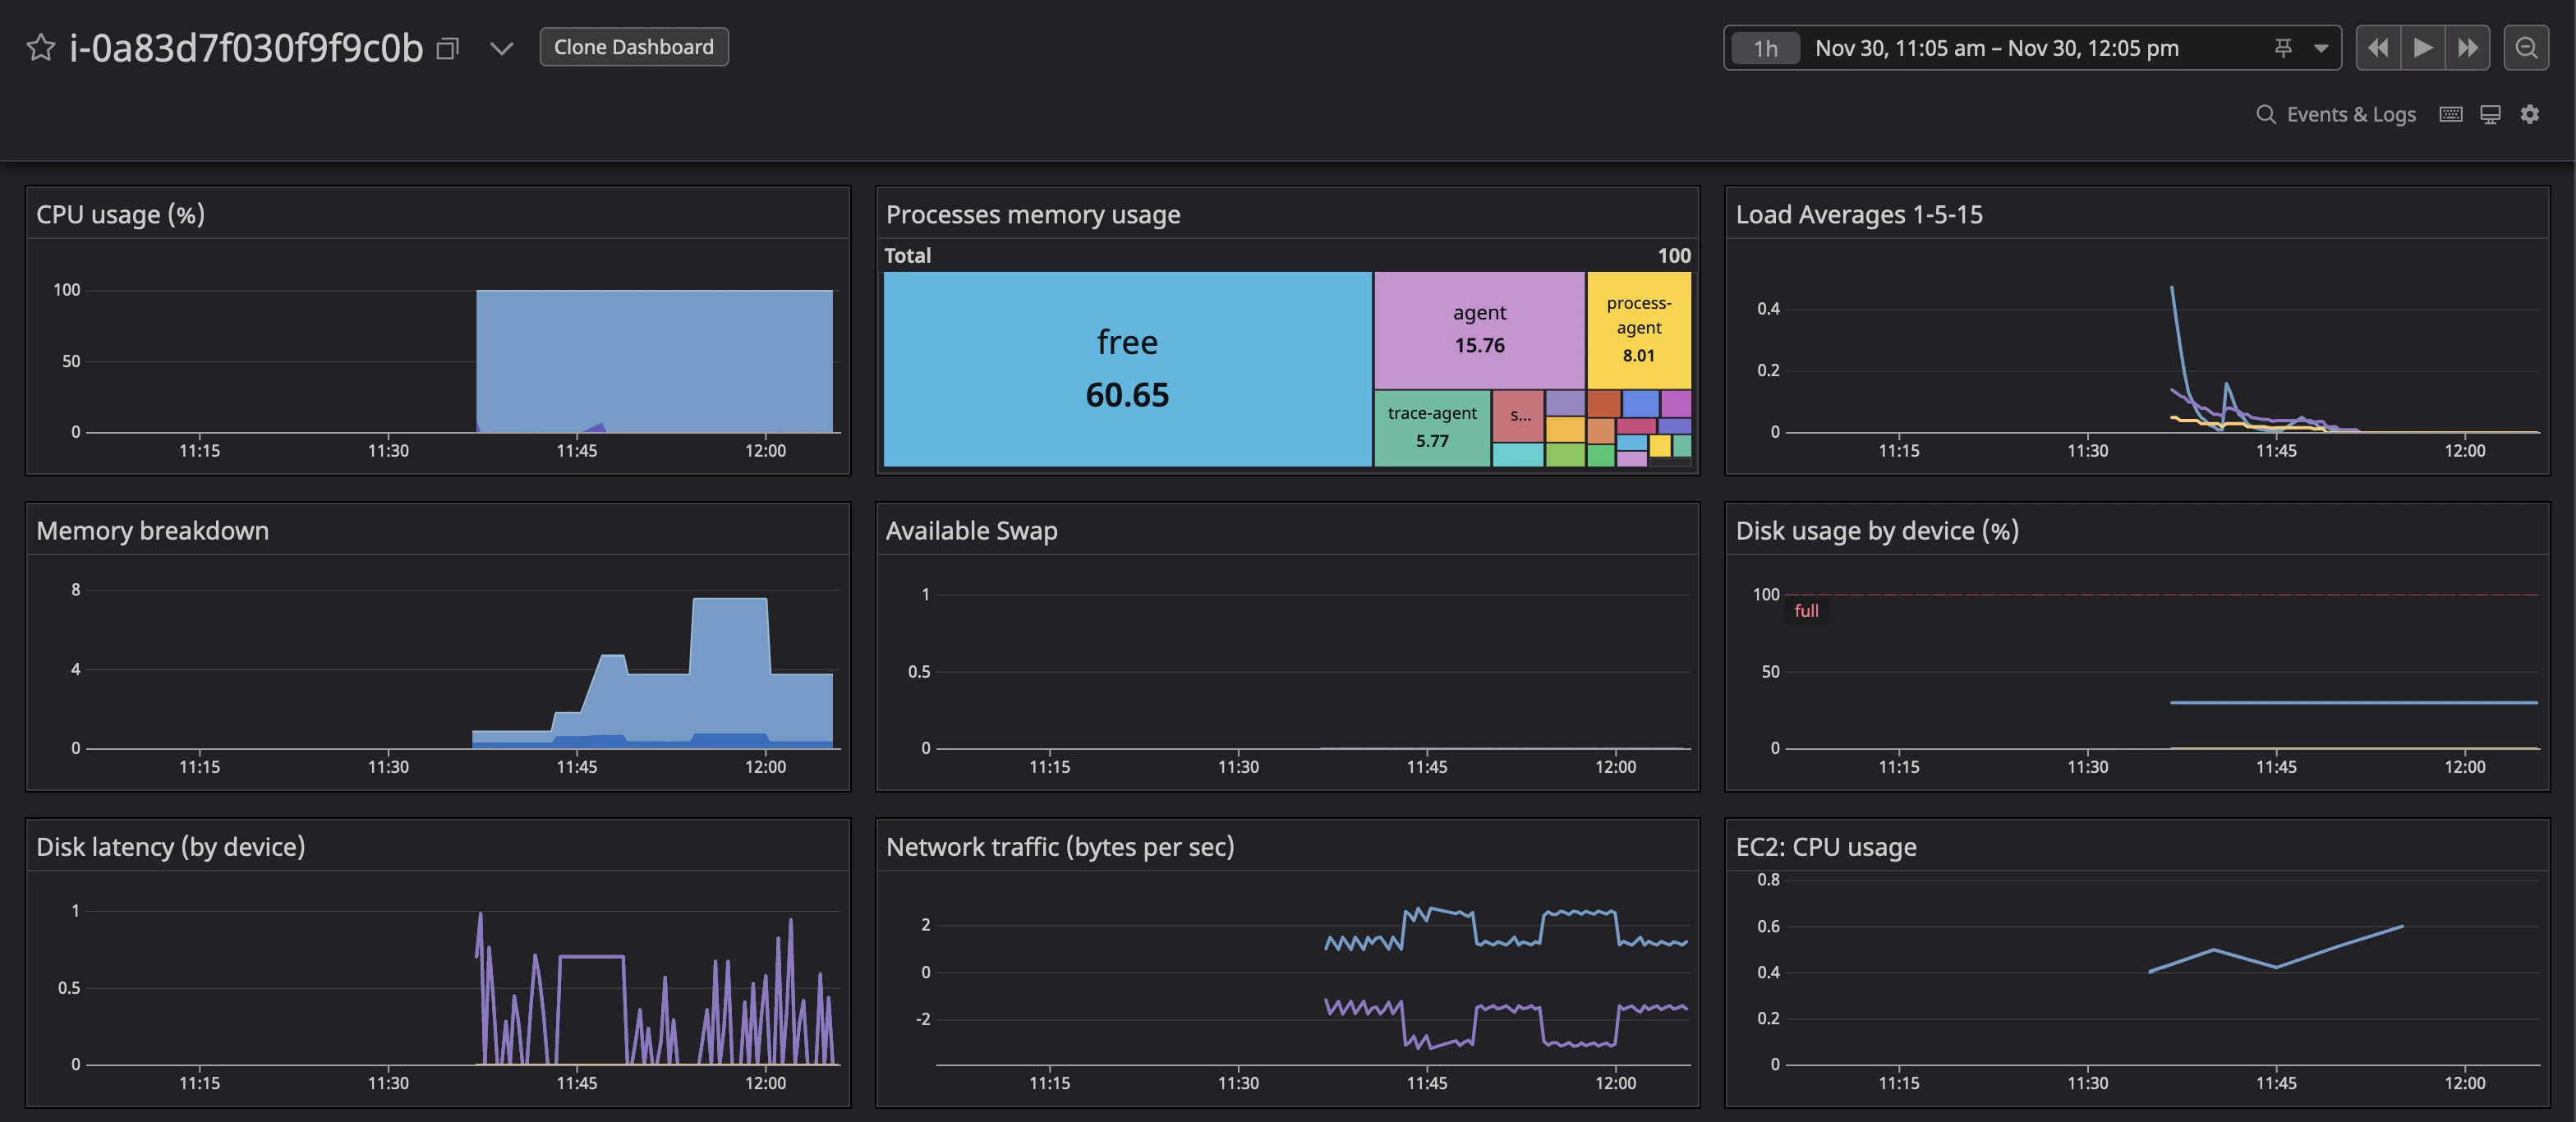This screenshot has width=2576, height=1122.
Task: Click the CPU usage (%) widget title
Action: point(121,214)
